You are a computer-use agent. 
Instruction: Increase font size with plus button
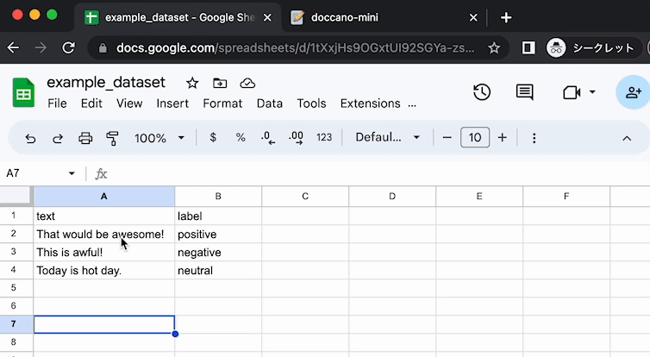coord(502,138)
